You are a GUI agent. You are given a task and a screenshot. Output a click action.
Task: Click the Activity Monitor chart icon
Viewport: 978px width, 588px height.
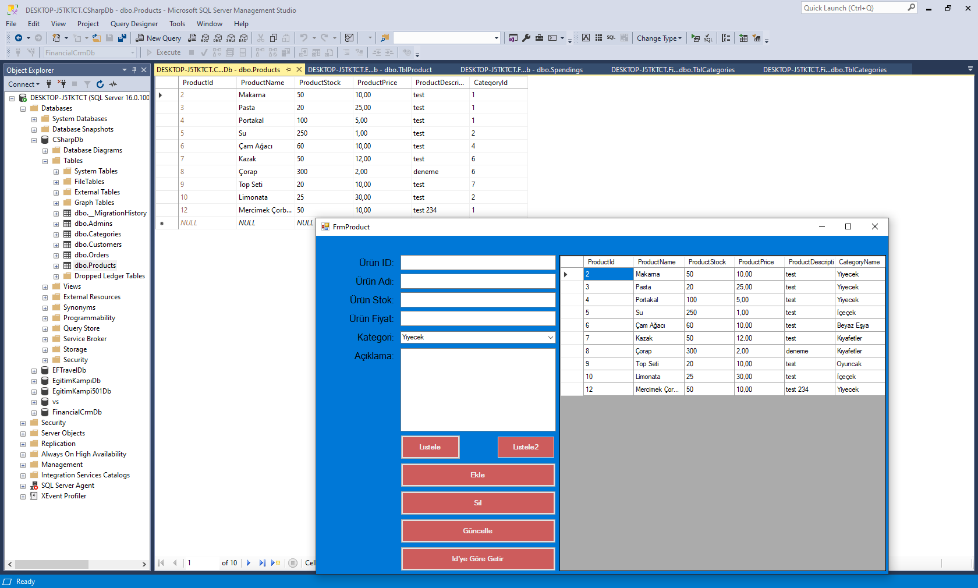point(349,38)
